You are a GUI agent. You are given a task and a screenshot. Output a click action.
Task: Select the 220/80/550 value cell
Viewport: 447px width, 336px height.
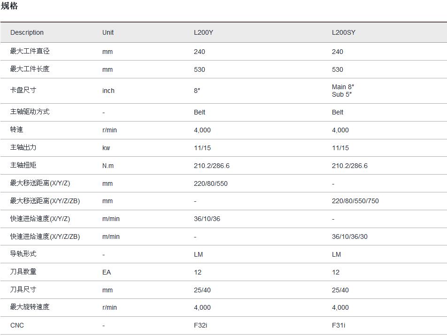210,183
